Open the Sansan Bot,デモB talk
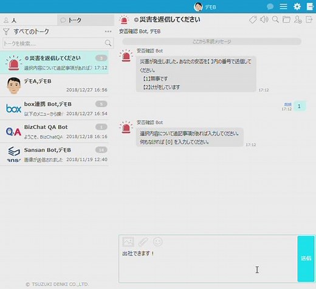The height and width of the screenshot is (289, 316). click(54, 154)
